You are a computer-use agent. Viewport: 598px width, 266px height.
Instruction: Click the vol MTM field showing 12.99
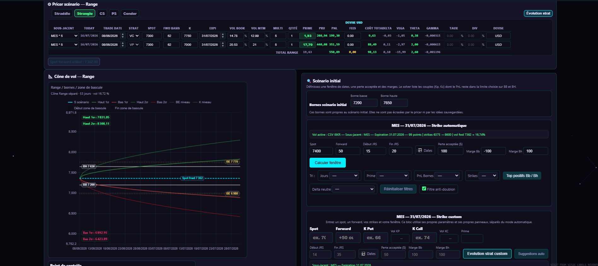tap(257, 36)
